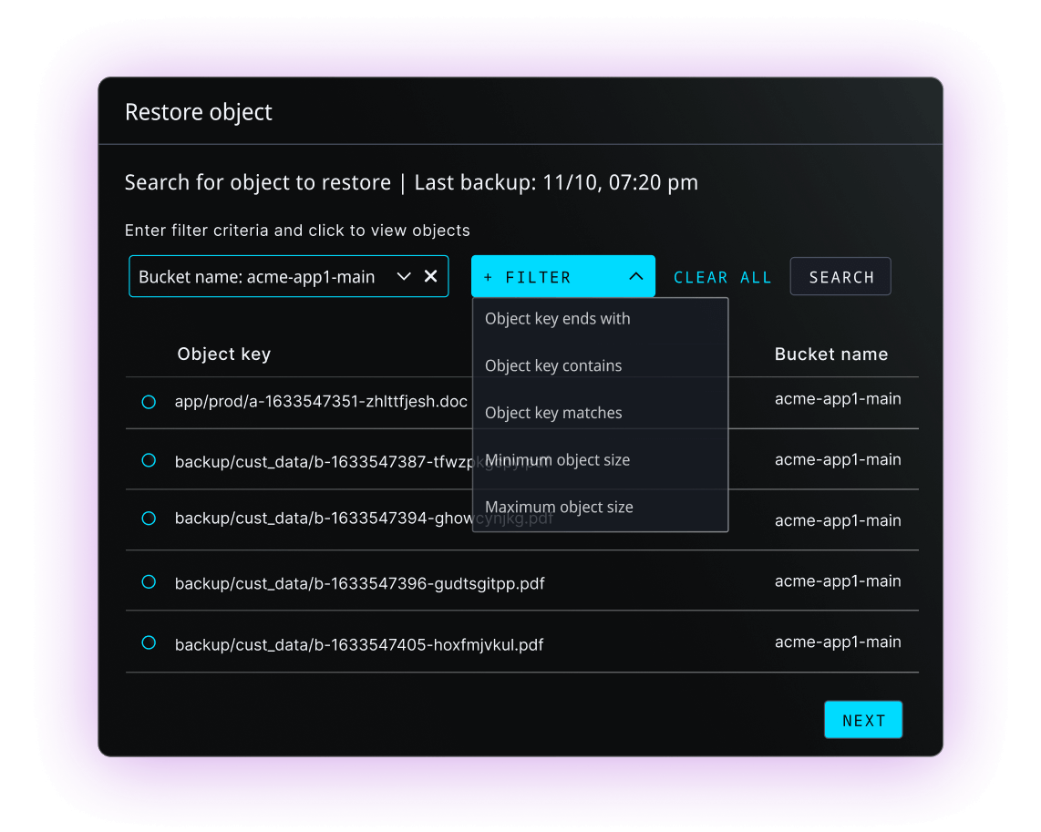Add 'Minimum object size' filter
This screenshot has height=832, width=1041.
[x=557, y=460]
